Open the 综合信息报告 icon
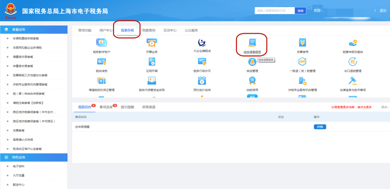 (x=252, y=43)
